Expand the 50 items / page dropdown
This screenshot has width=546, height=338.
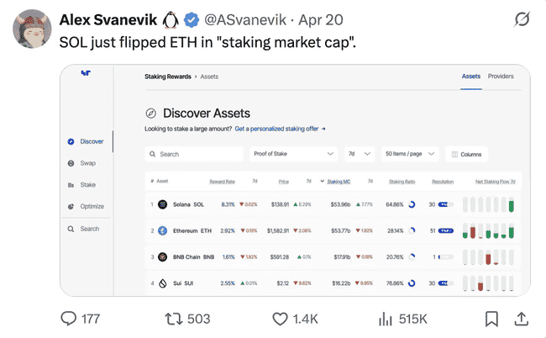tap(410, 155)
